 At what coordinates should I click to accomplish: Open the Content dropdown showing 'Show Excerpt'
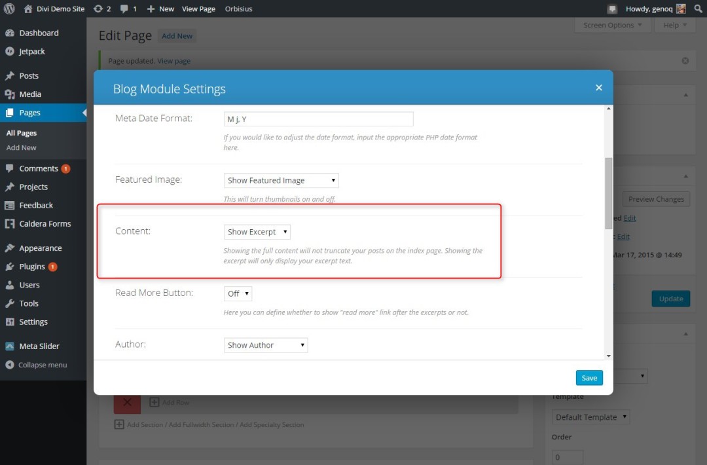coord(257,231)
